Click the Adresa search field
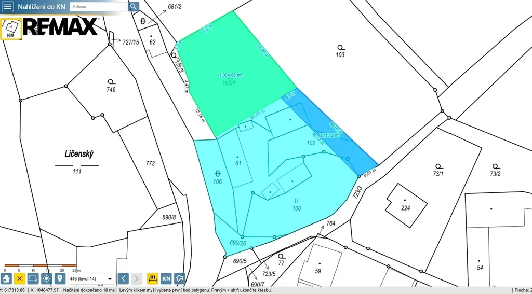The width and height of the screenshot is (532, 294). (98, 7)
